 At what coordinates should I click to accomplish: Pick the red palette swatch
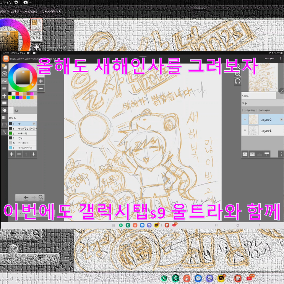pos(17,94)
